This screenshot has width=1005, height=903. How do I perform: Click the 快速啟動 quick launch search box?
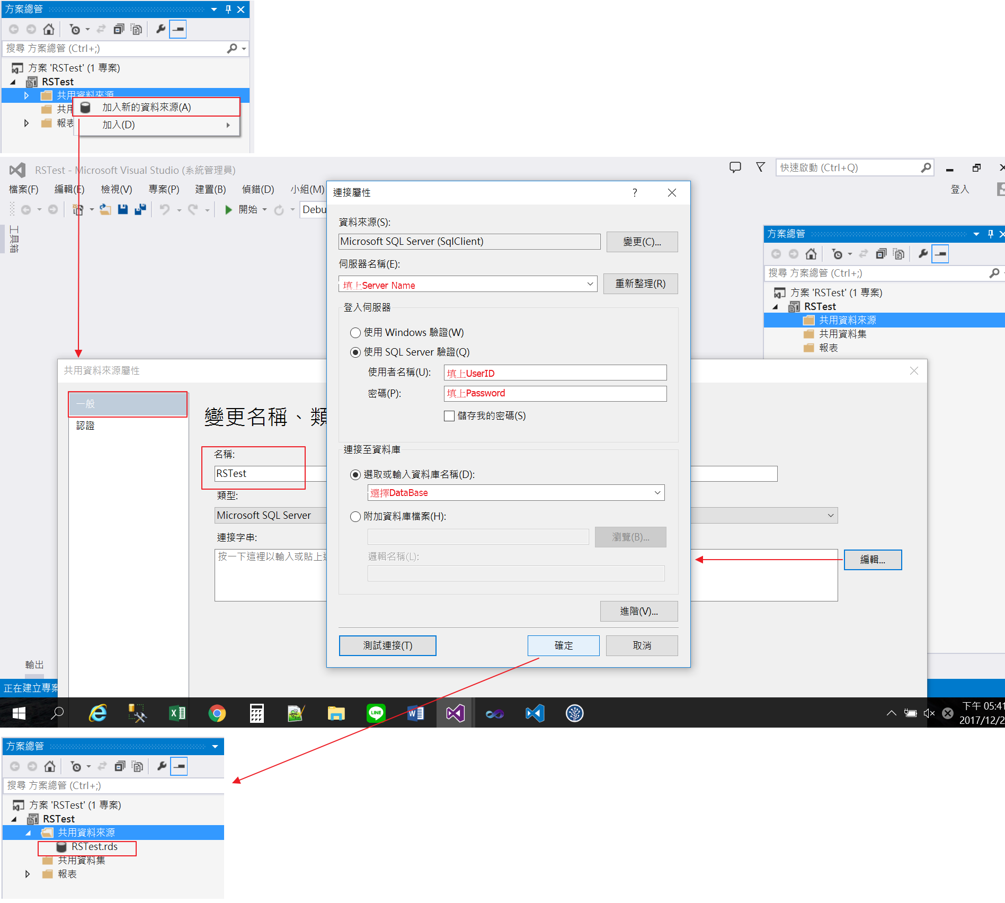[x=855, y=168]
